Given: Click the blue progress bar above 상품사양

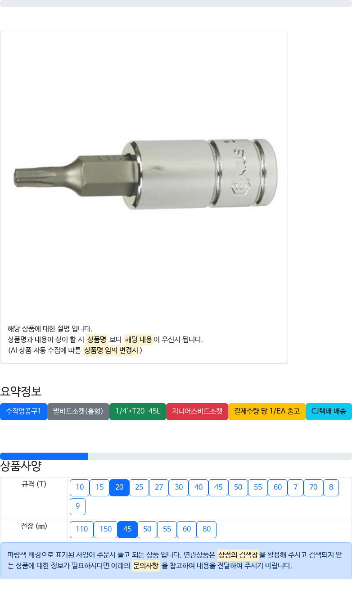Looking at the screenshot, I should click(x=44, y=456).
